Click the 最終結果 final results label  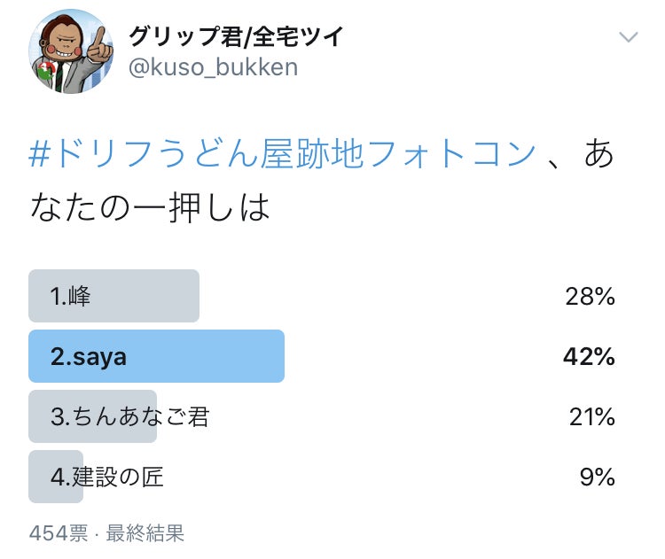click(145, 533)
